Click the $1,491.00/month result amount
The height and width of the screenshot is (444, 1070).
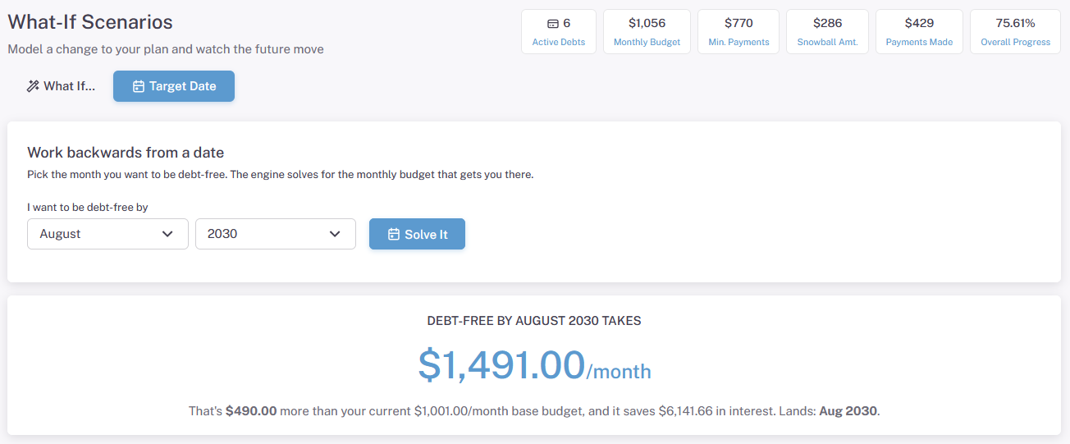(x=534, y=365)
